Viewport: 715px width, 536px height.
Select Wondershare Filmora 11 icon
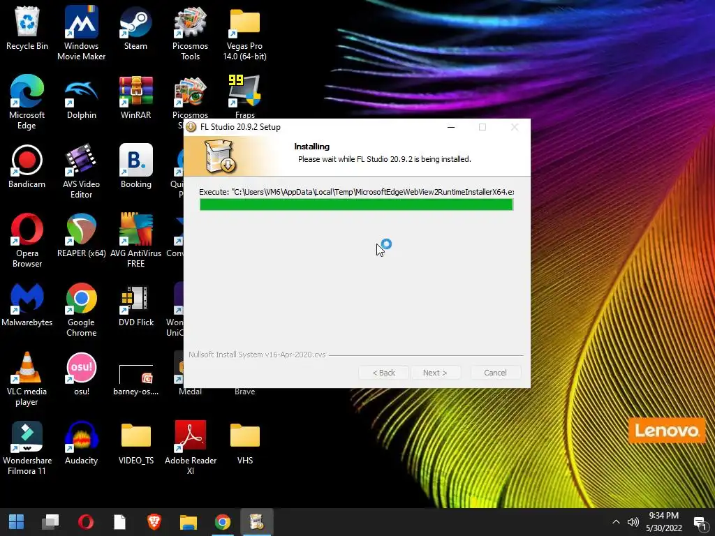27,448
